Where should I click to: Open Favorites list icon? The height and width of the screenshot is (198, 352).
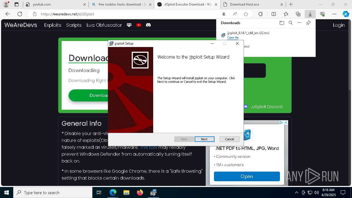286,14
